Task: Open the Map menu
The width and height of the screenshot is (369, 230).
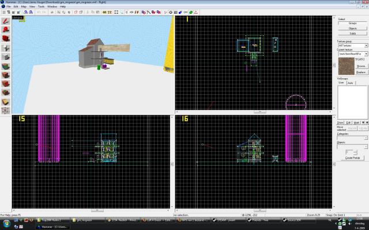Action: pos(24,6)
